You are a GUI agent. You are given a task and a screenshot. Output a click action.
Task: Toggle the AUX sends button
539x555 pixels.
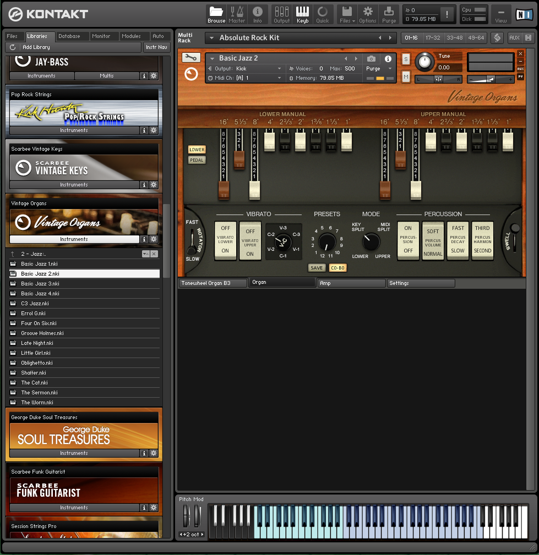[x=514, y=37]
